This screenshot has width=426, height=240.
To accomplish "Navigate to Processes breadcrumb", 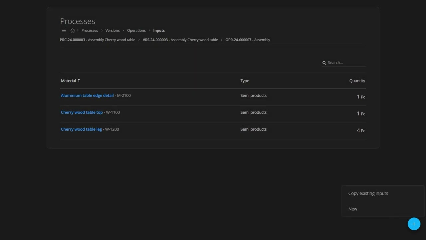I will (x=90, y=30).
